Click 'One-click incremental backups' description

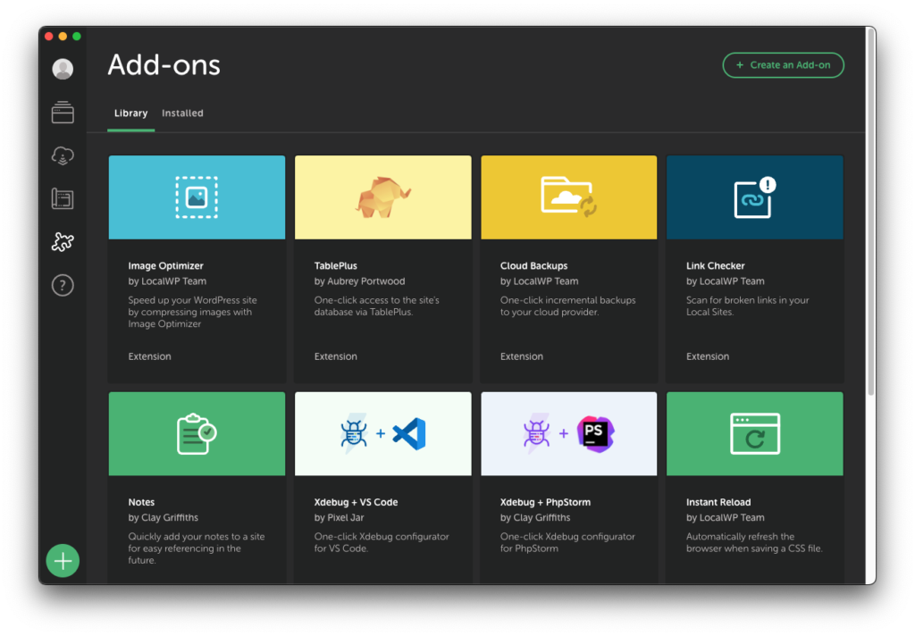(x=567, y=305)
